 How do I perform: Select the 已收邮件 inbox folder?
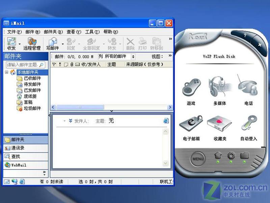[32, 78]
